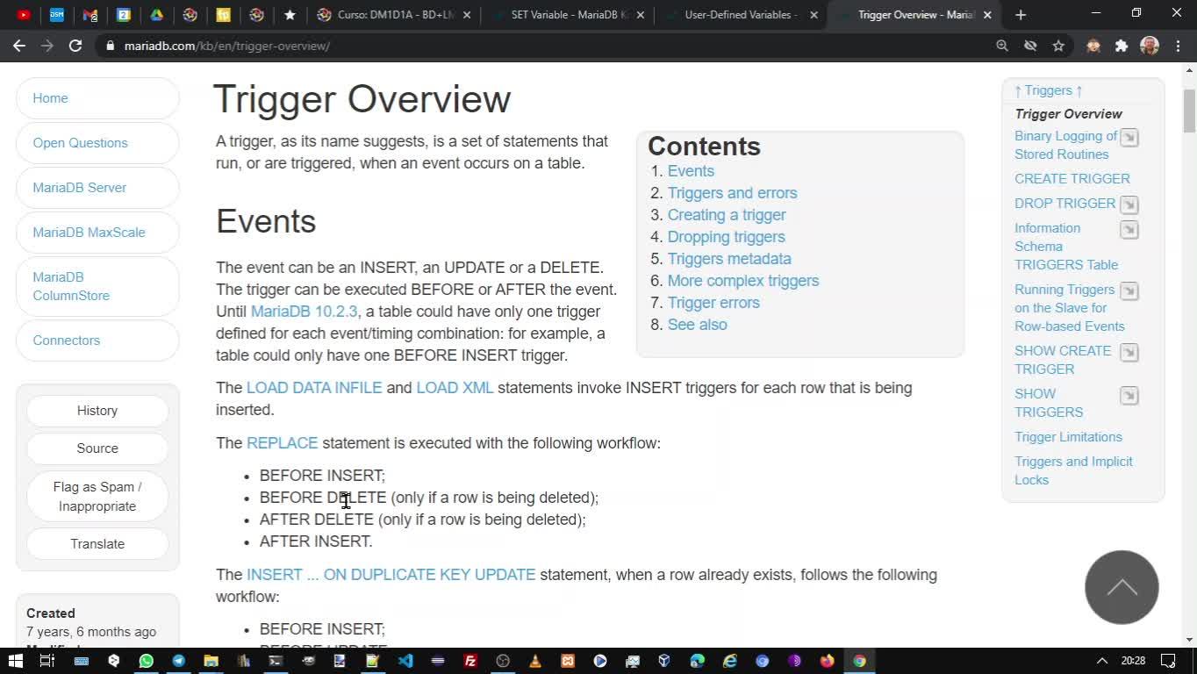This screenshot has height=674, width=1197.
Task: Close the Trigger Overview tab
Action: point(987,15)
